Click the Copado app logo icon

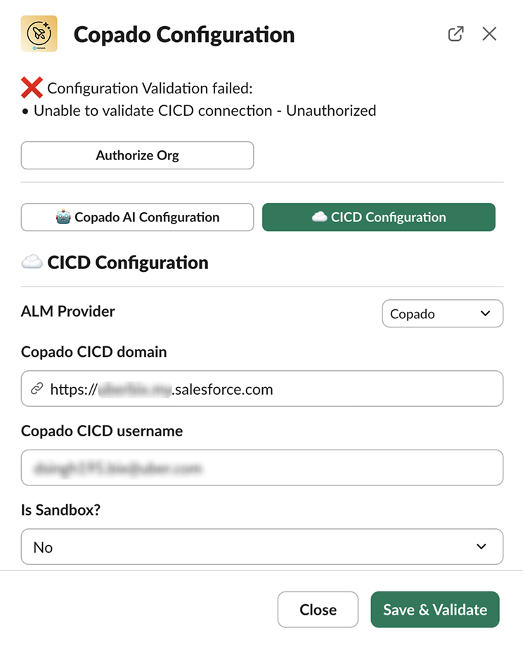pyautogui.click(x=39, y=34)
